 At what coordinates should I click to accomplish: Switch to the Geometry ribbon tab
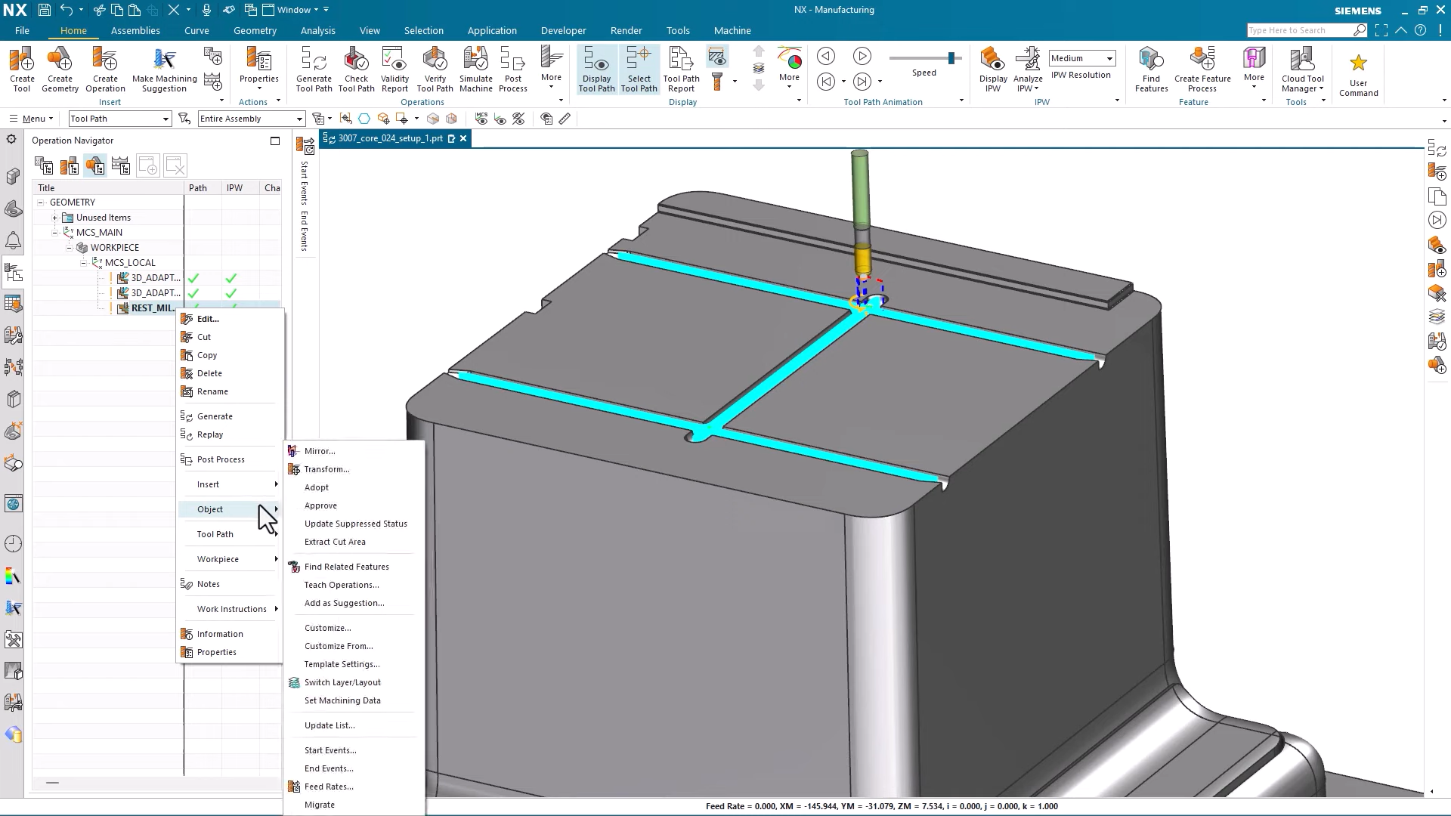[255, 30]
